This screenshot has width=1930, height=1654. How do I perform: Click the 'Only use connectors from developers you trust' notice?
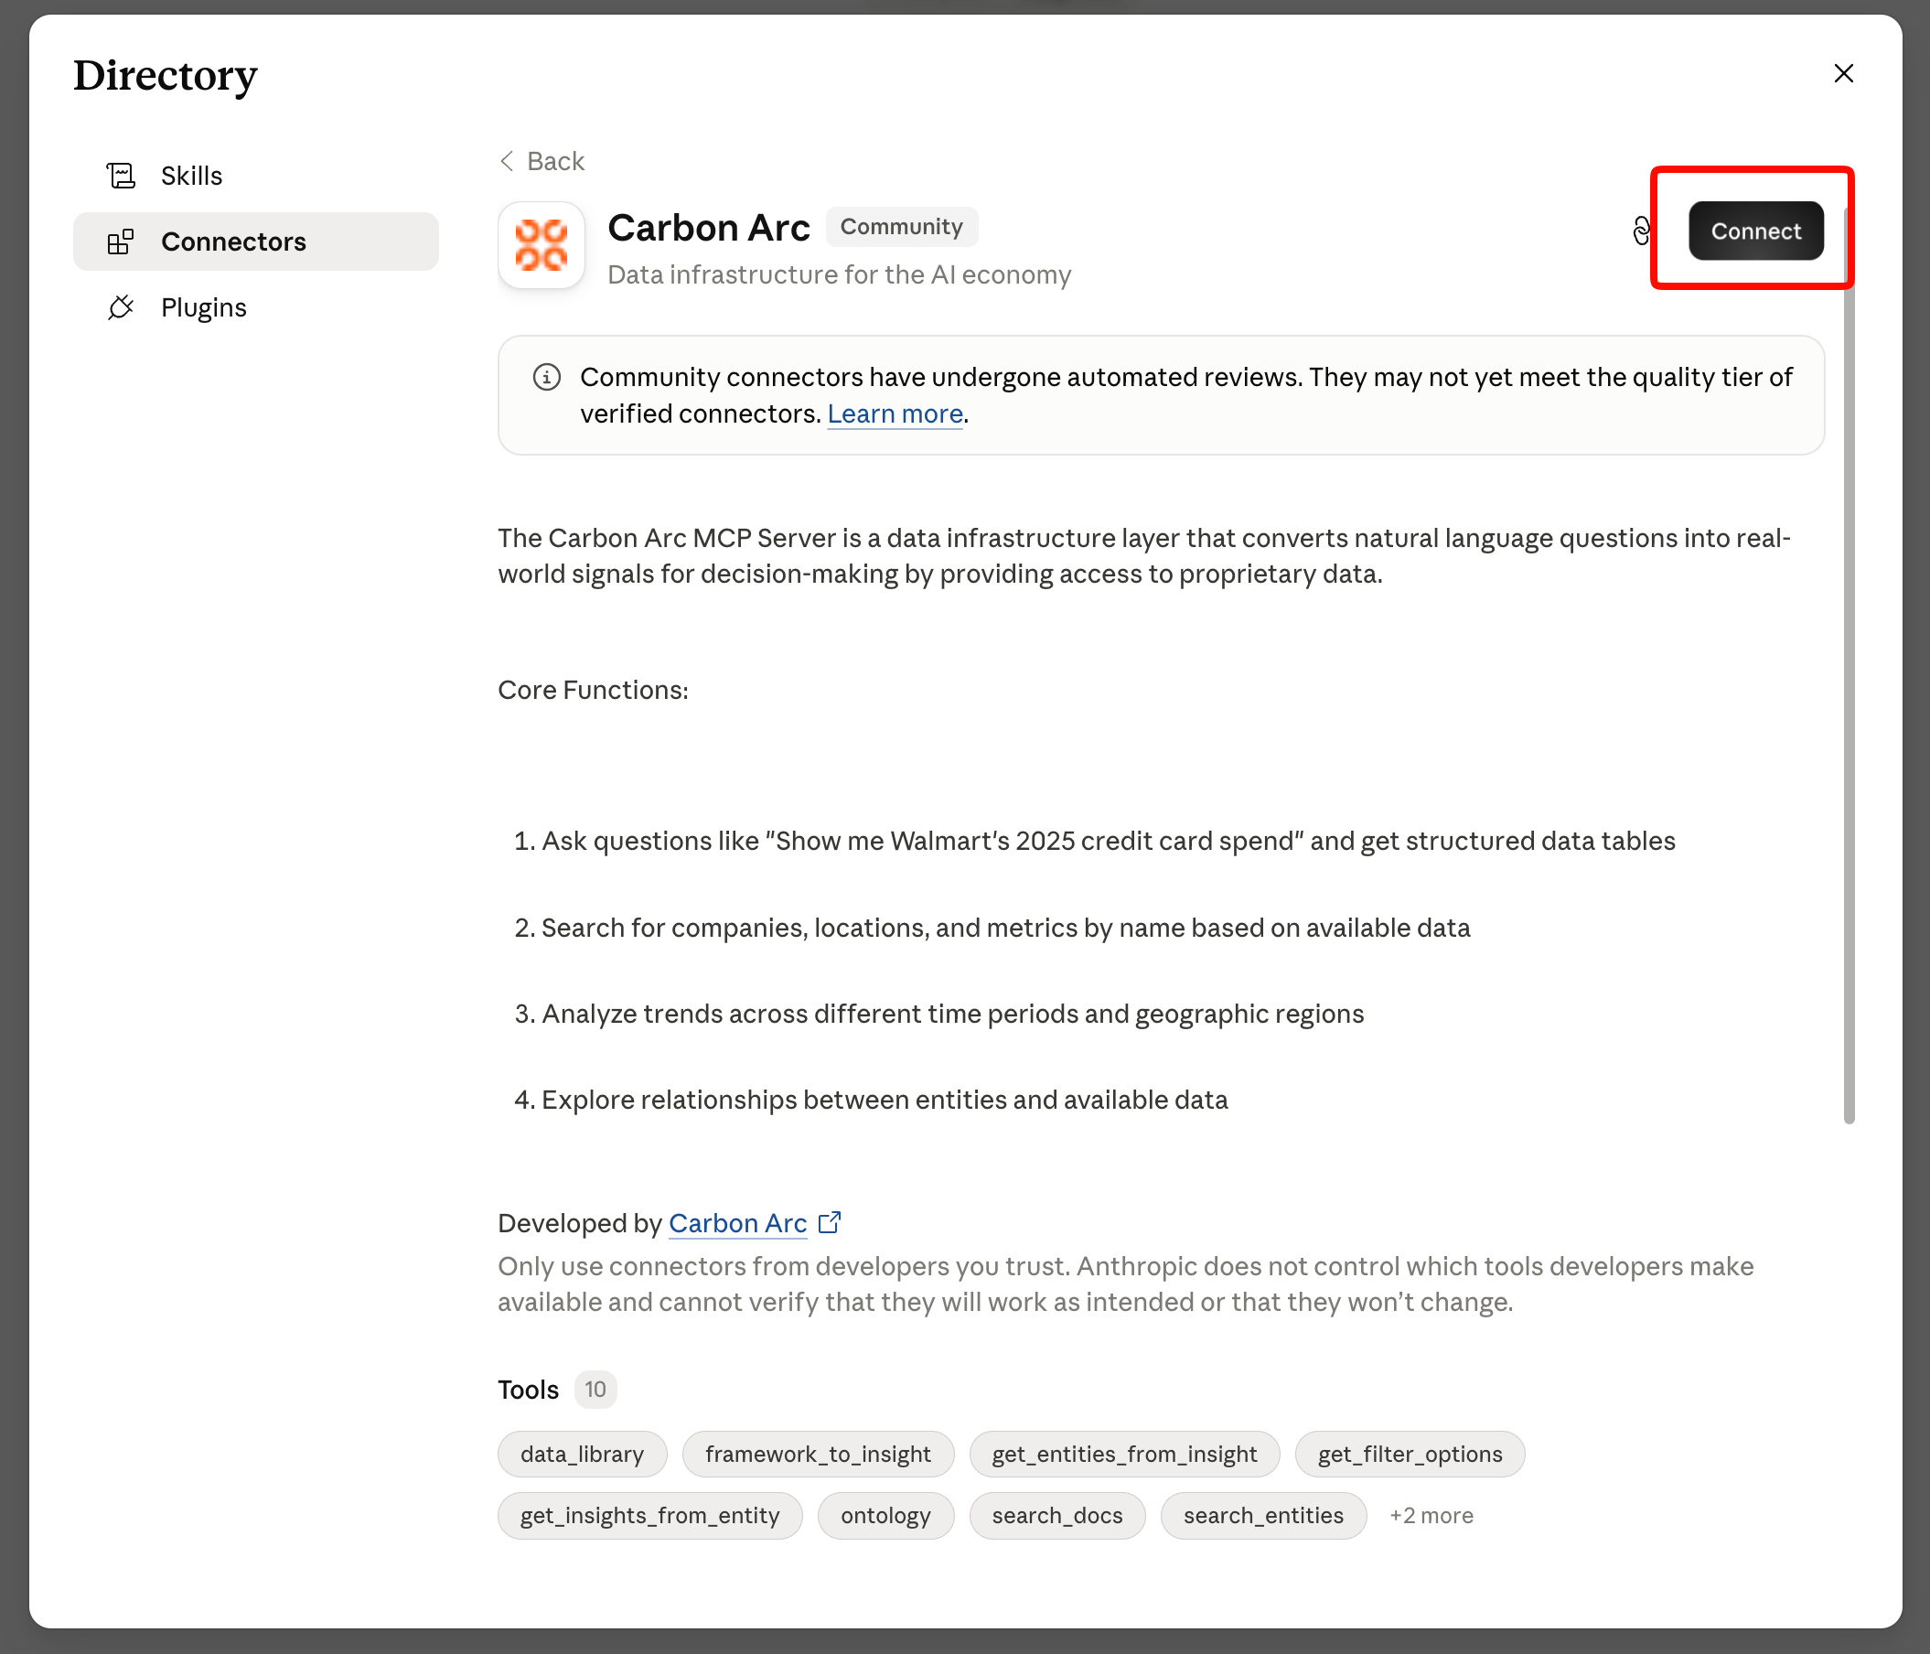point(1126,1284)
